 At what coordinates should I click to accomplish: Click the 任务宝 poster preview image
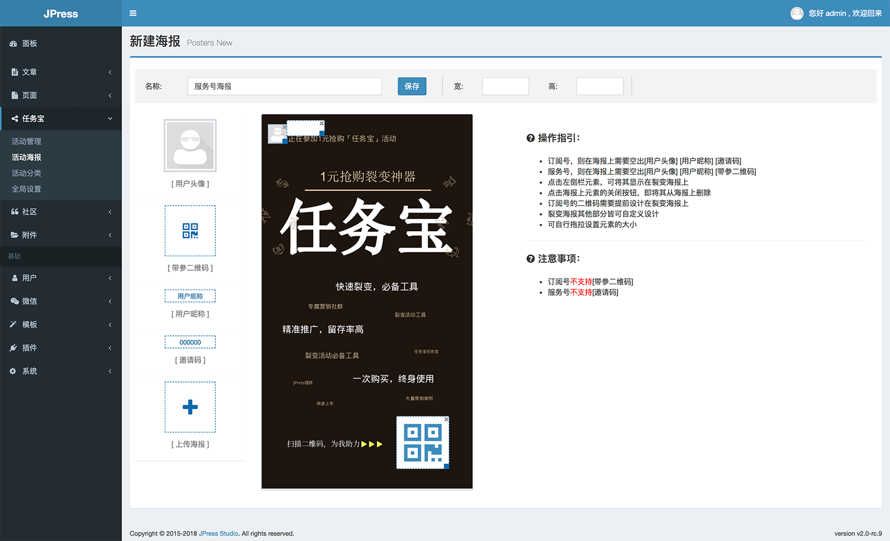[367, 301]
